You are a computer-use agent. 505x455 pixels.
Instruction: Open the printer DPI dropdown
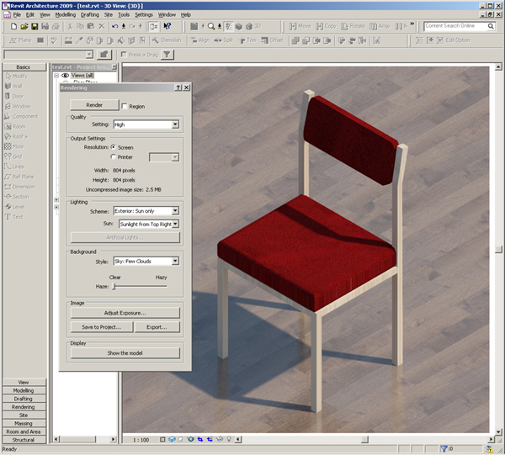175,157
